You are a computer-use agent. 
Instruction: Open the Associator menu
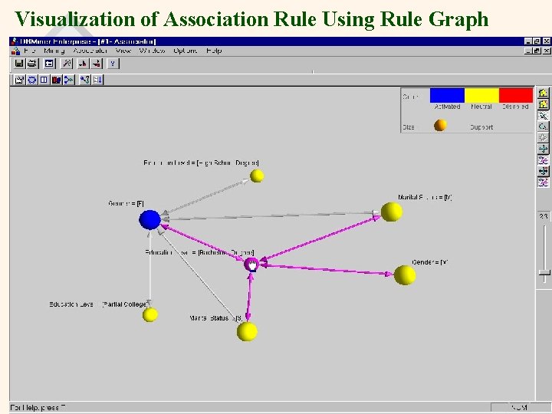[90, 51]
